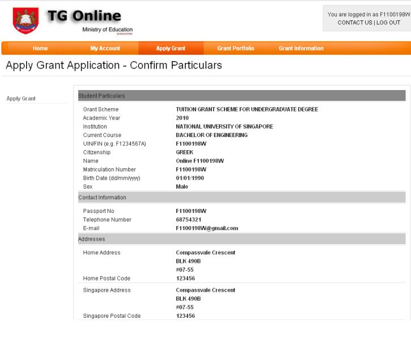Click the Student Particulars section header
The width and height of the screenshot is (411, 341).
point(102,96)
